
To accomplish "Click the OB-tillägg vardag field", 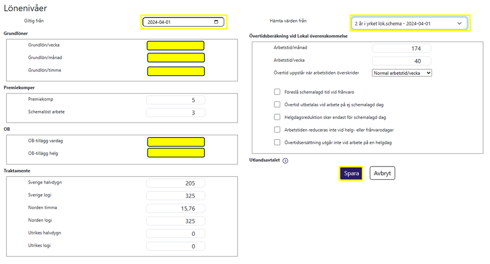I will click(x=175, y=142).
